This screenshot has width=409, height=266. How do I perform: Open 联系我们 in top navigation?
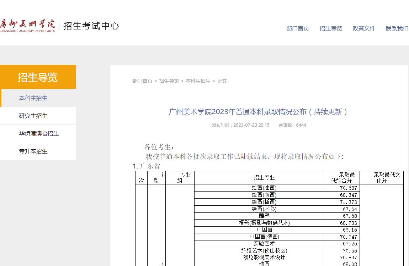click(x=397, y=29)
